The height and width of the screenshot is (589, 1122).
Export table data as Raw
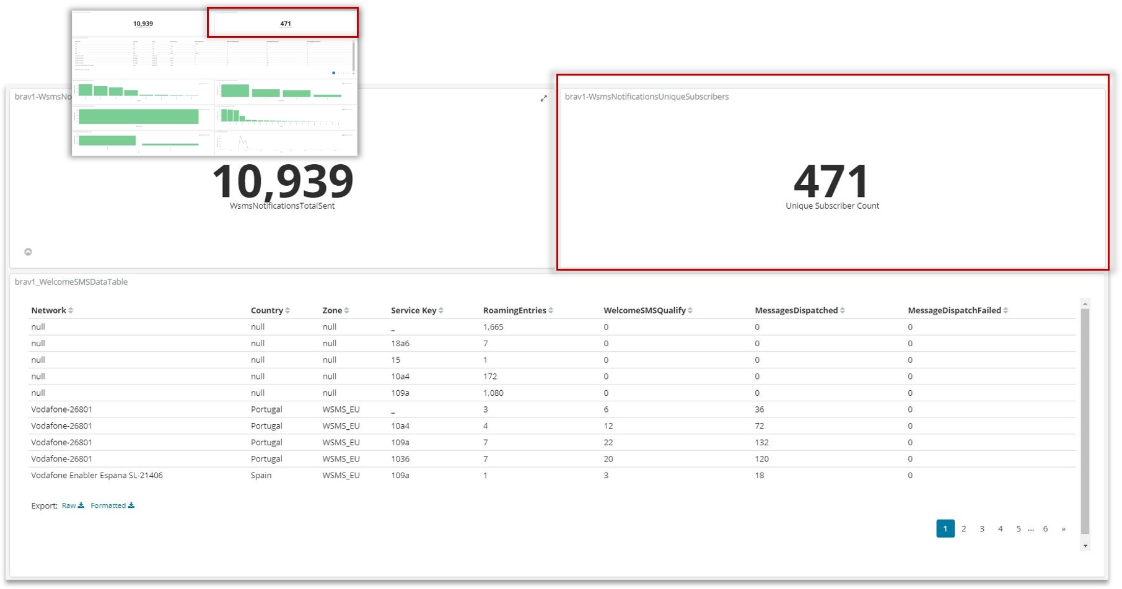(73, 506)
